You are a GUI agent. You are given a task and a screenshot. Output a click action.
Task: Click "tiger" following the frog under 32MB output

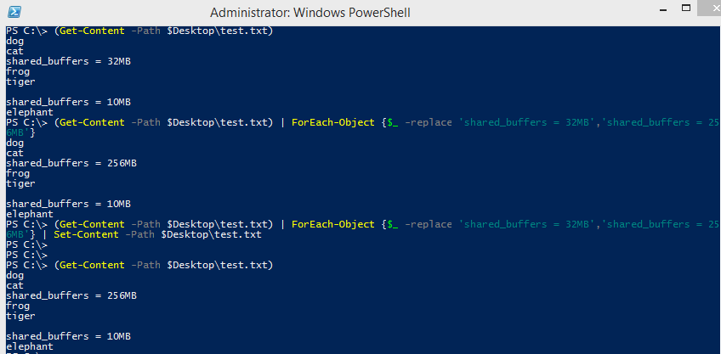[x=20, y=81]
